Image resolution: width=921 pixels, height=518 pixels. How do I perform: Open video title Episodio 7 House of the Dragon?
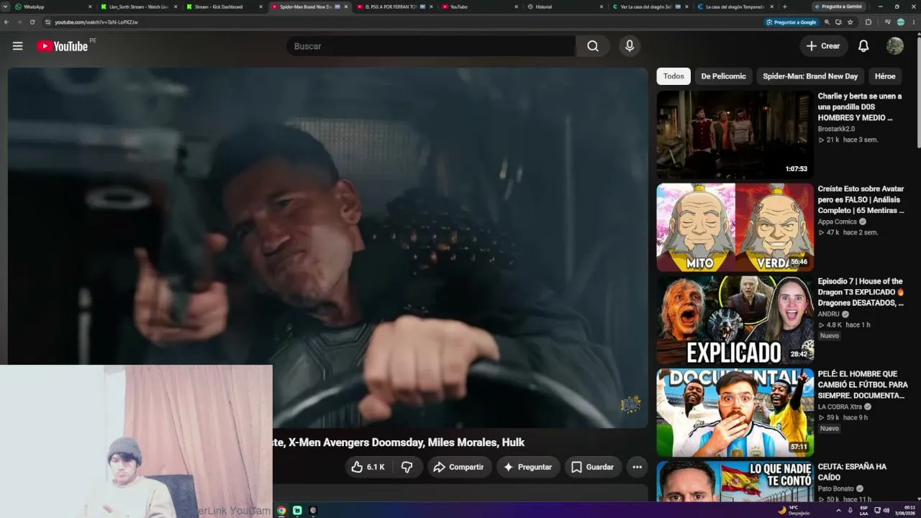861,292
